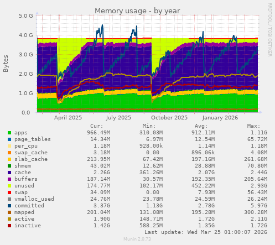Click the indigo cache legend swatch
275x245 pixels.
click(9, 173)
